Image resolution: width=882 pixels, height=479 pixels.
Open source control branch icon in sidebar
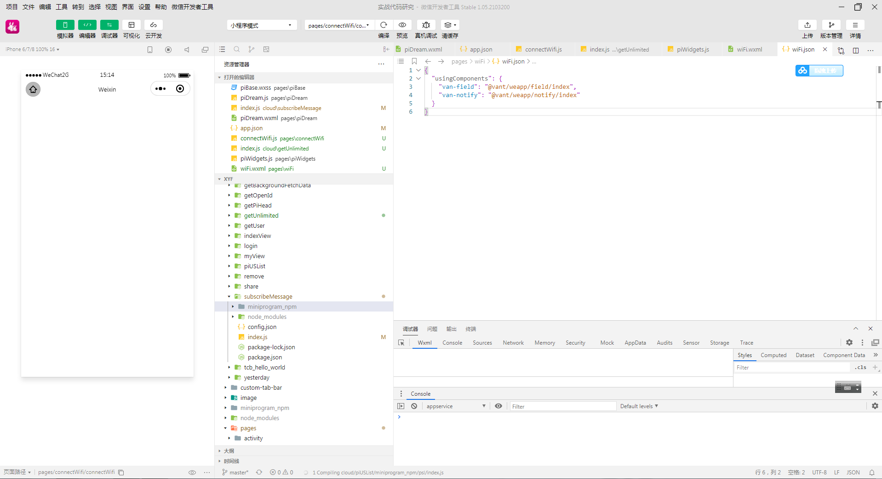(x=252, y=49)
